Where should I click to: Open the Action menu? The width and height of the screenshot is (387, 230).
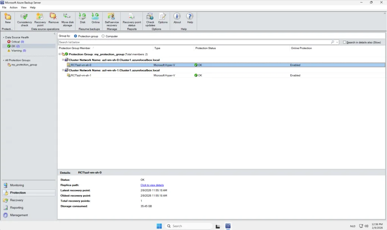pos(14,8)
